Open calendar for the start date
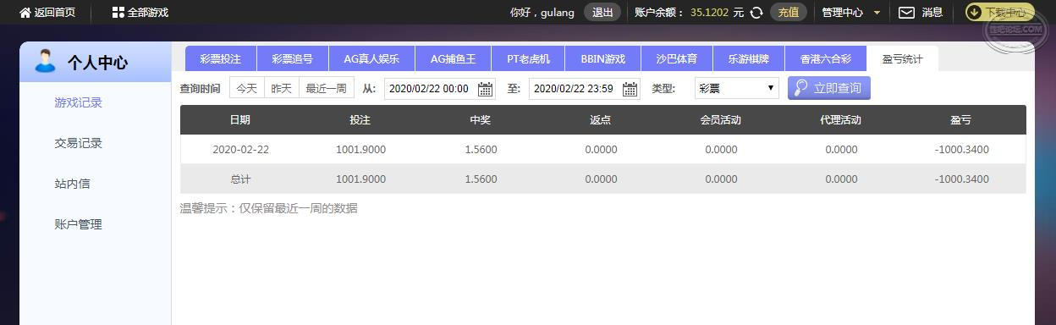The width and height of the screenshot is (1056, 325). [x=486, y=89]
